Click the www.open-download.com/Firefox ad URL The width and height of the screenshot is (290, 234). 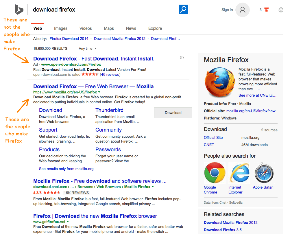pyautogui.click(x=71, y=65)
